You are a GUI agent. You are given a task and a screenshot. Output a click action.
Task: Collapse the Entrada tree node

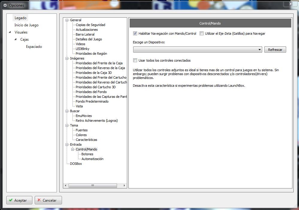[x=67, y=144]
